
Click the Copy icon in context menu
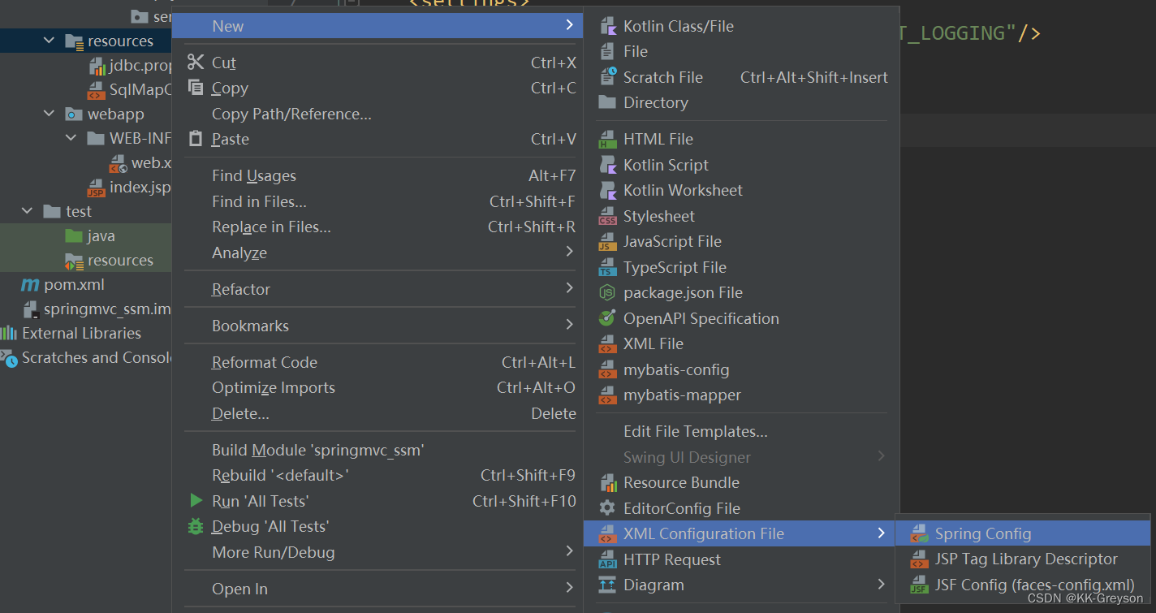click(x=196, y=87)
